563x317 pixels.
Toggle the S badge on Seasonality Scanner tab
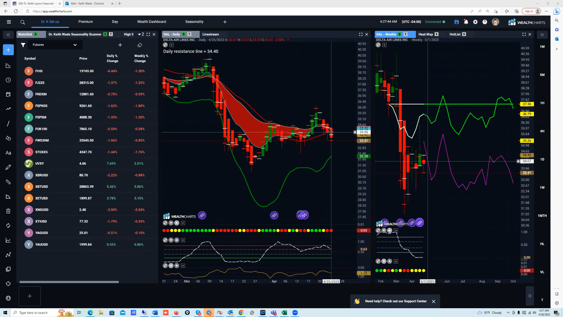tap(105, 34)
